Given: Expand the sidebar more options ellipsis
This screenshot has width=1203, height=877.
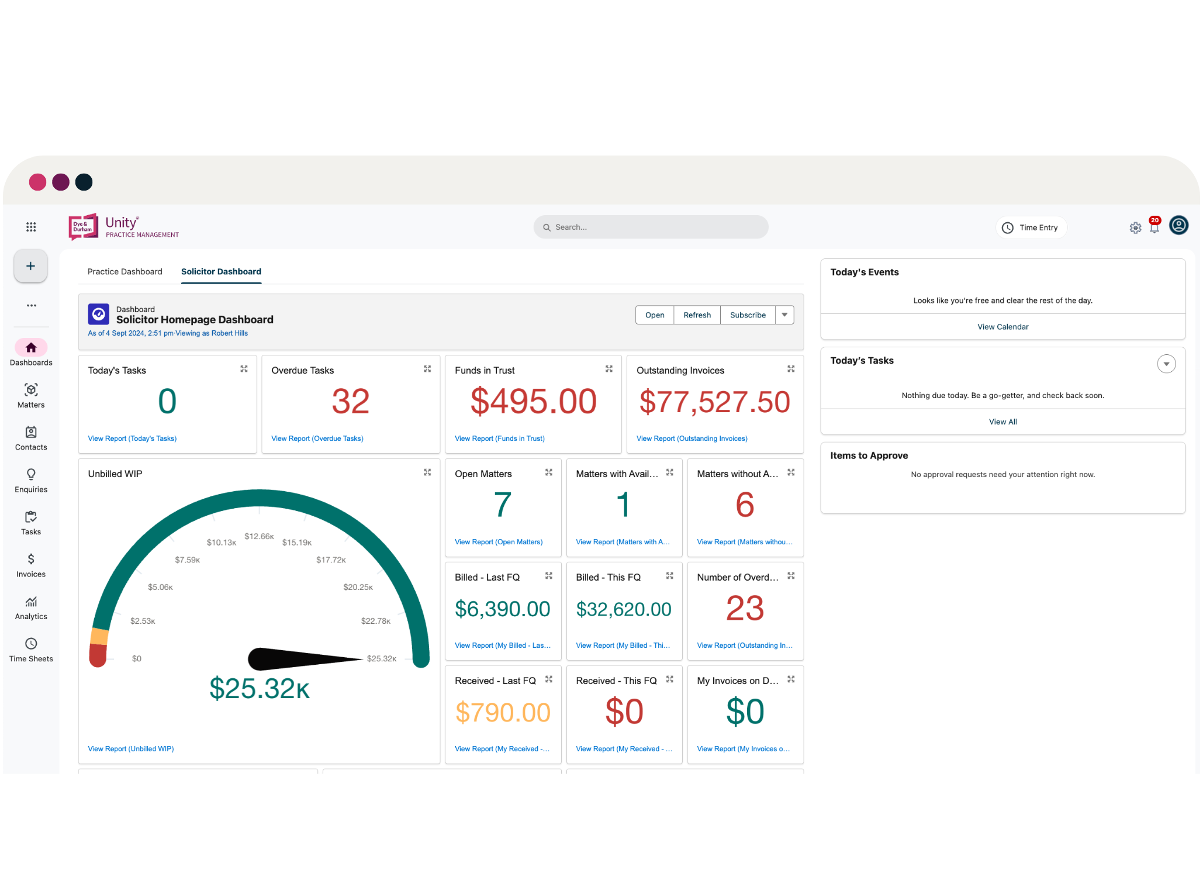Looking at the screenshot, I should (30, 305).
